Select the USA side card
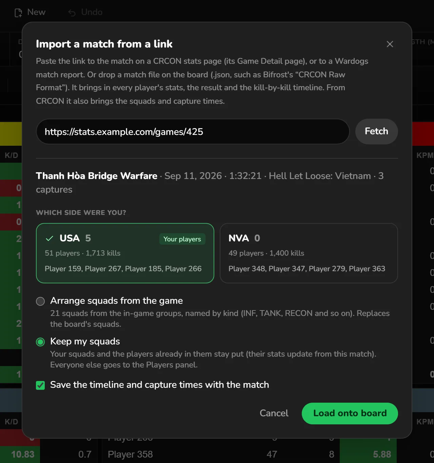This screenshot has width=434, height=463. click(x=125, y=253)
